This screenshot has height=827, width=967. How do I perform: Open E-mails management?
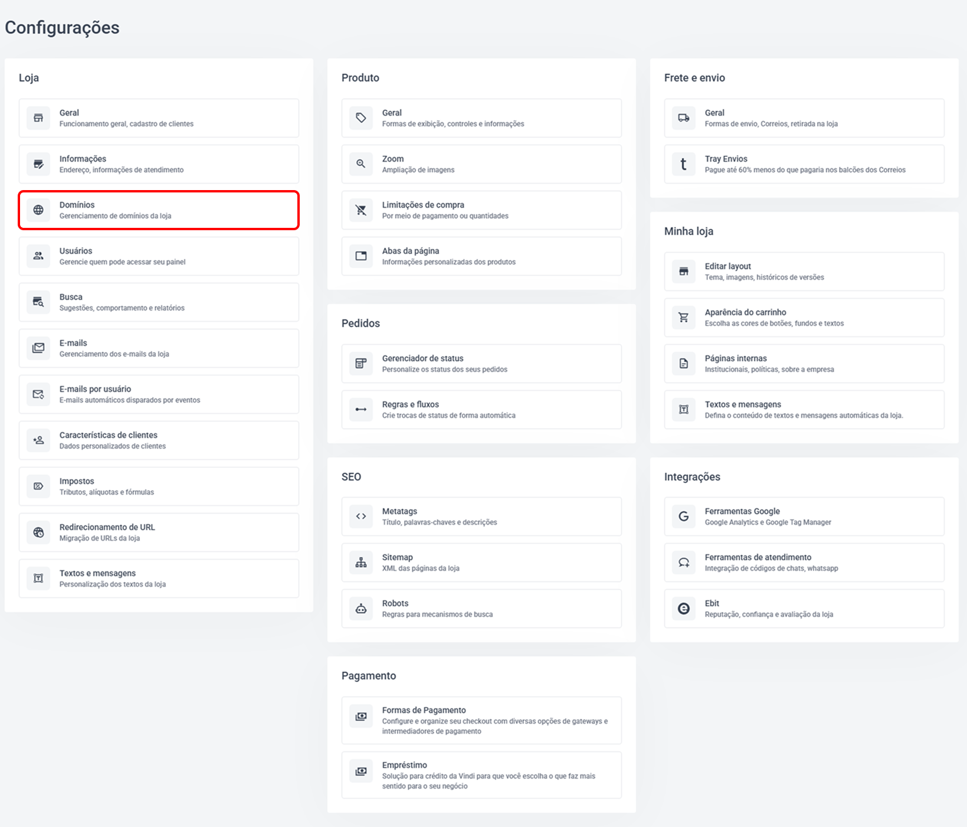click(159, 348)
